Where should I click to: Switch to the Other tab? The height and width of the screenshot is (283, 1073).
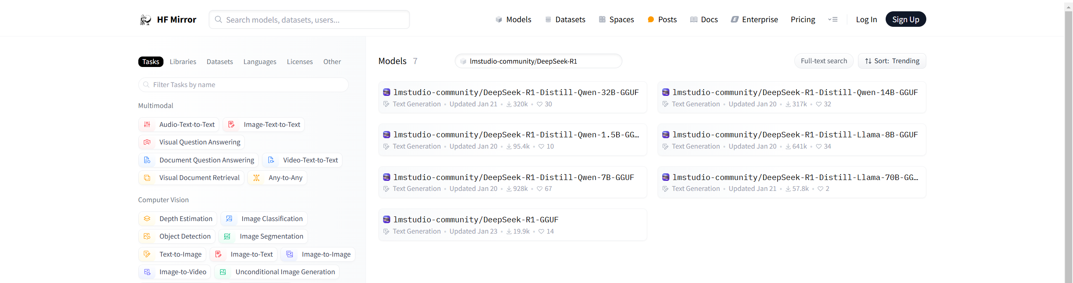tap(332, 62)
